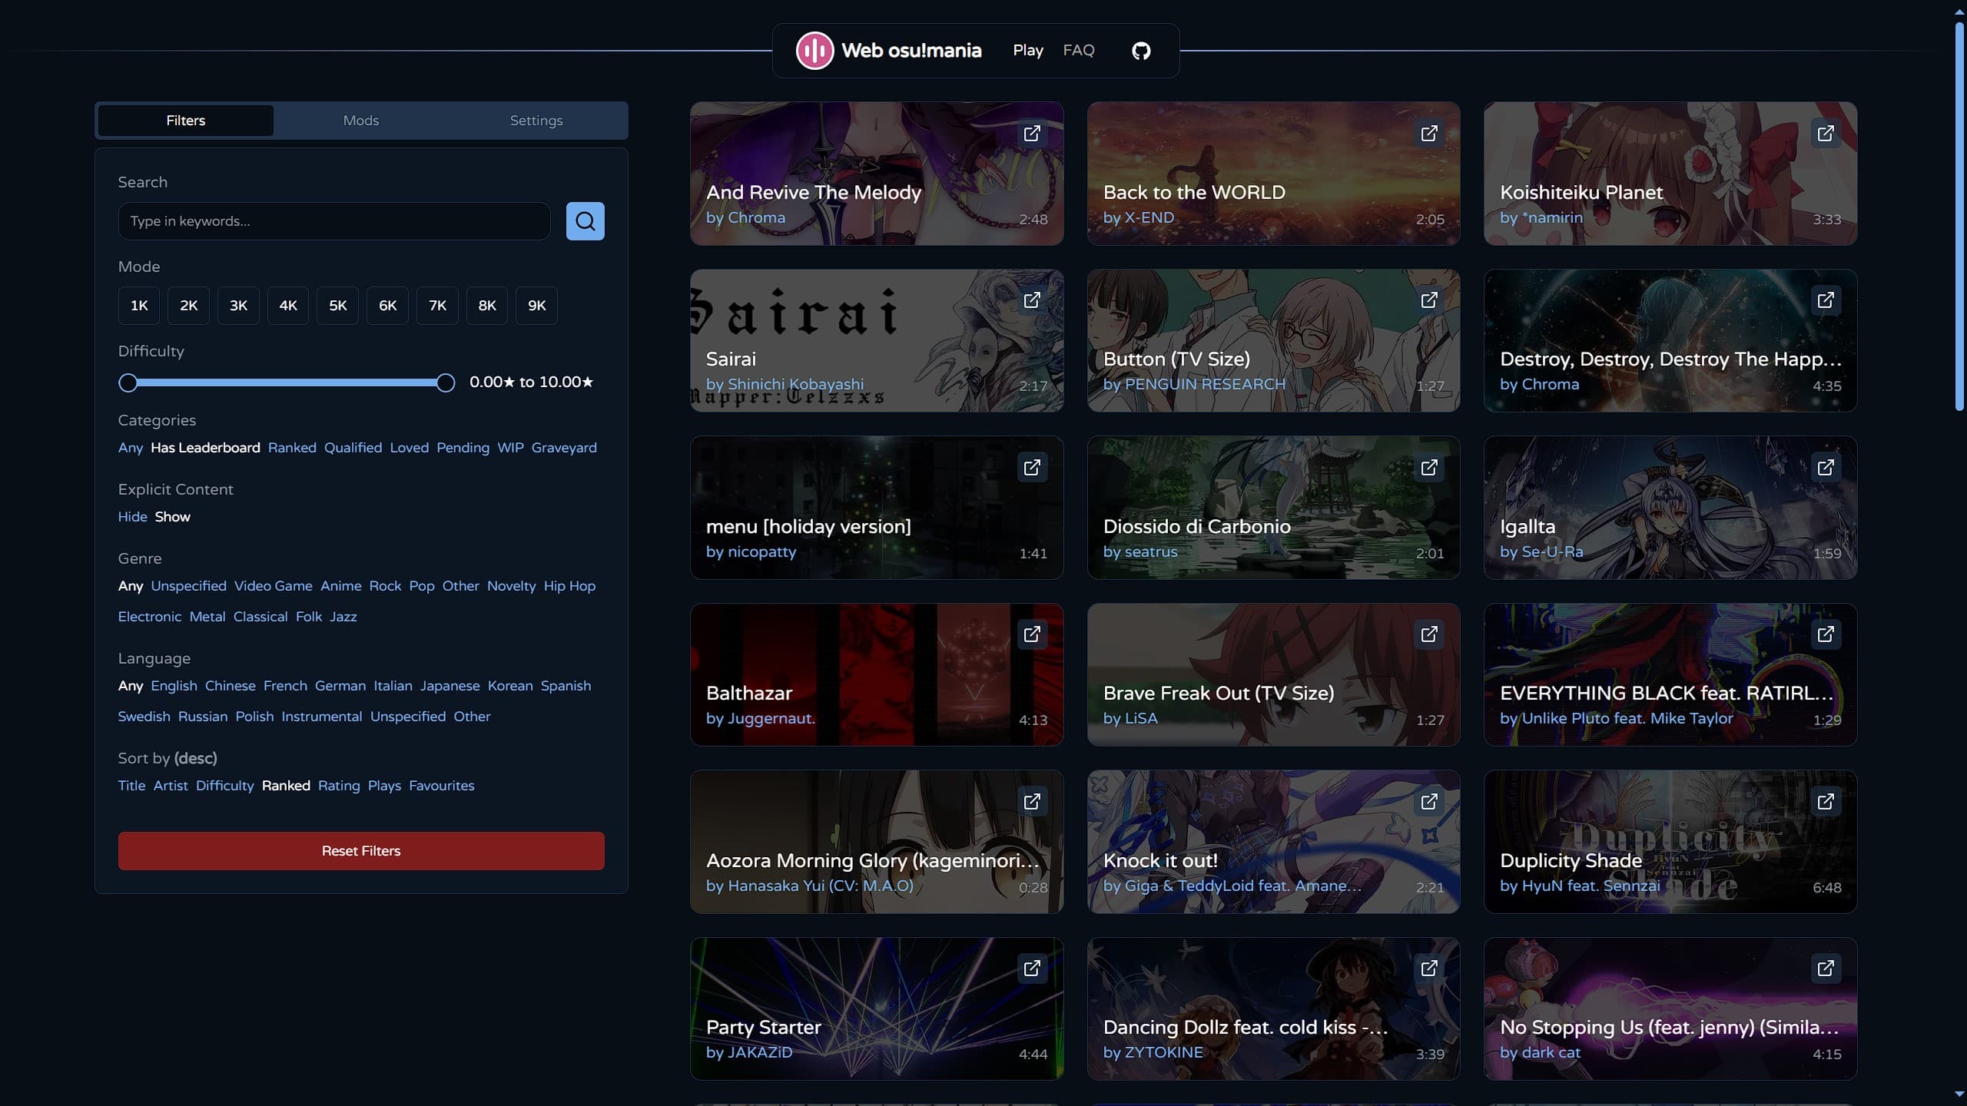
Task: Select the Korean language filter
Action: coord(510,686)
